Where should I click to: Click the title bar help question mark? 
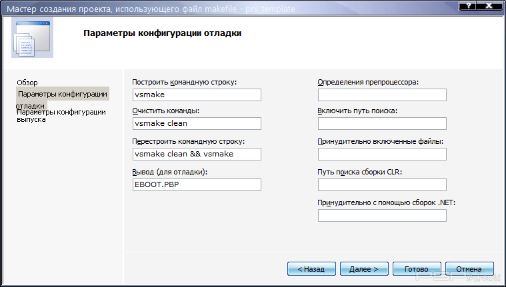tap(469, 6)
